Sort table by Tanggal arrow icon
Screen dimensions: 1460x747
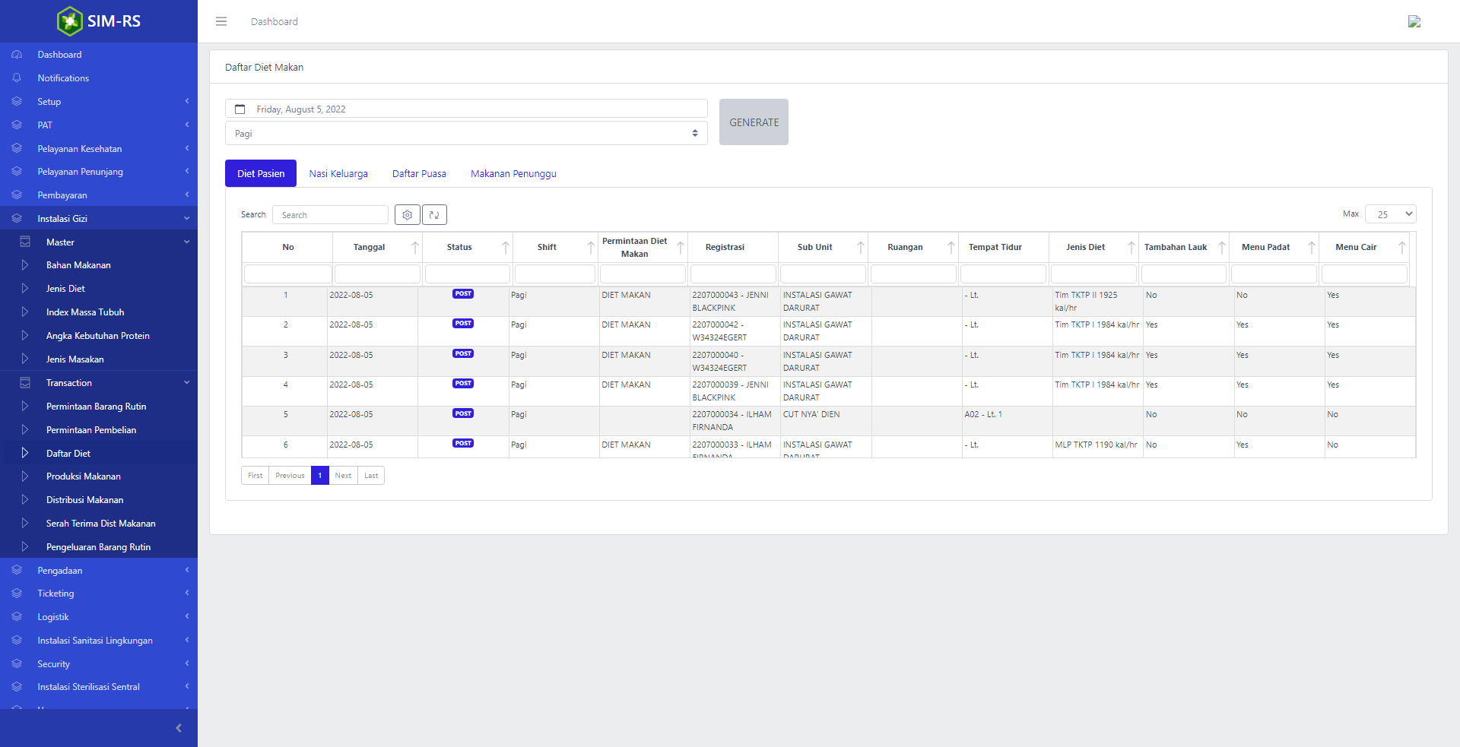(x=415, y=247)
